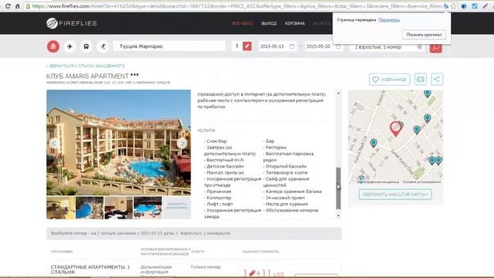Click the red hotel search type icon
The image size is (494, 278).
point(53,46)
